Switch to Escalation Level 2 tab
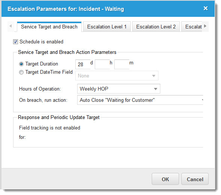Viewport: 221px width, 195px height. tap(156, 27)
